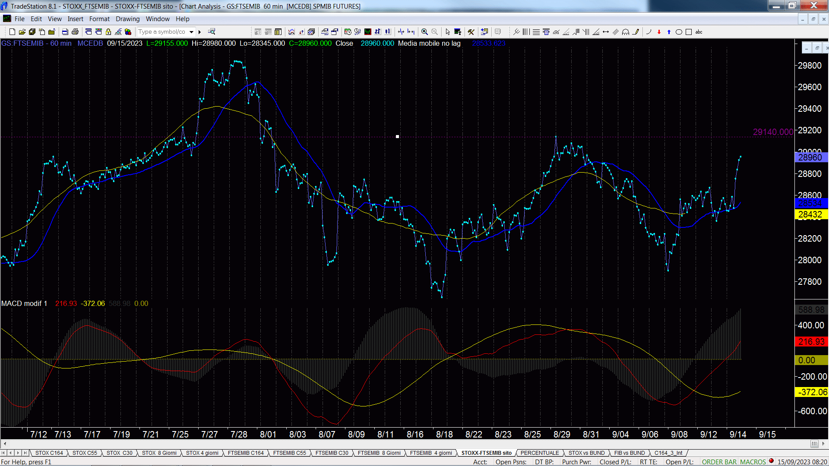Select the arcs drawing tool
The image size is (829, 466).
pos(626,32)
